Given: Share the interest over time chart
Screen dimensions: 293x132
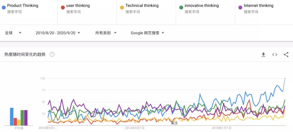Looking at the screenshot, I should coord(286,55).
